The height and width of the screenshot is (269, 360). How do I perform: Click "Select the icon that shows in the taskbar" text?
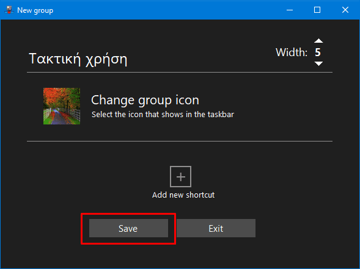click(163, 114)
